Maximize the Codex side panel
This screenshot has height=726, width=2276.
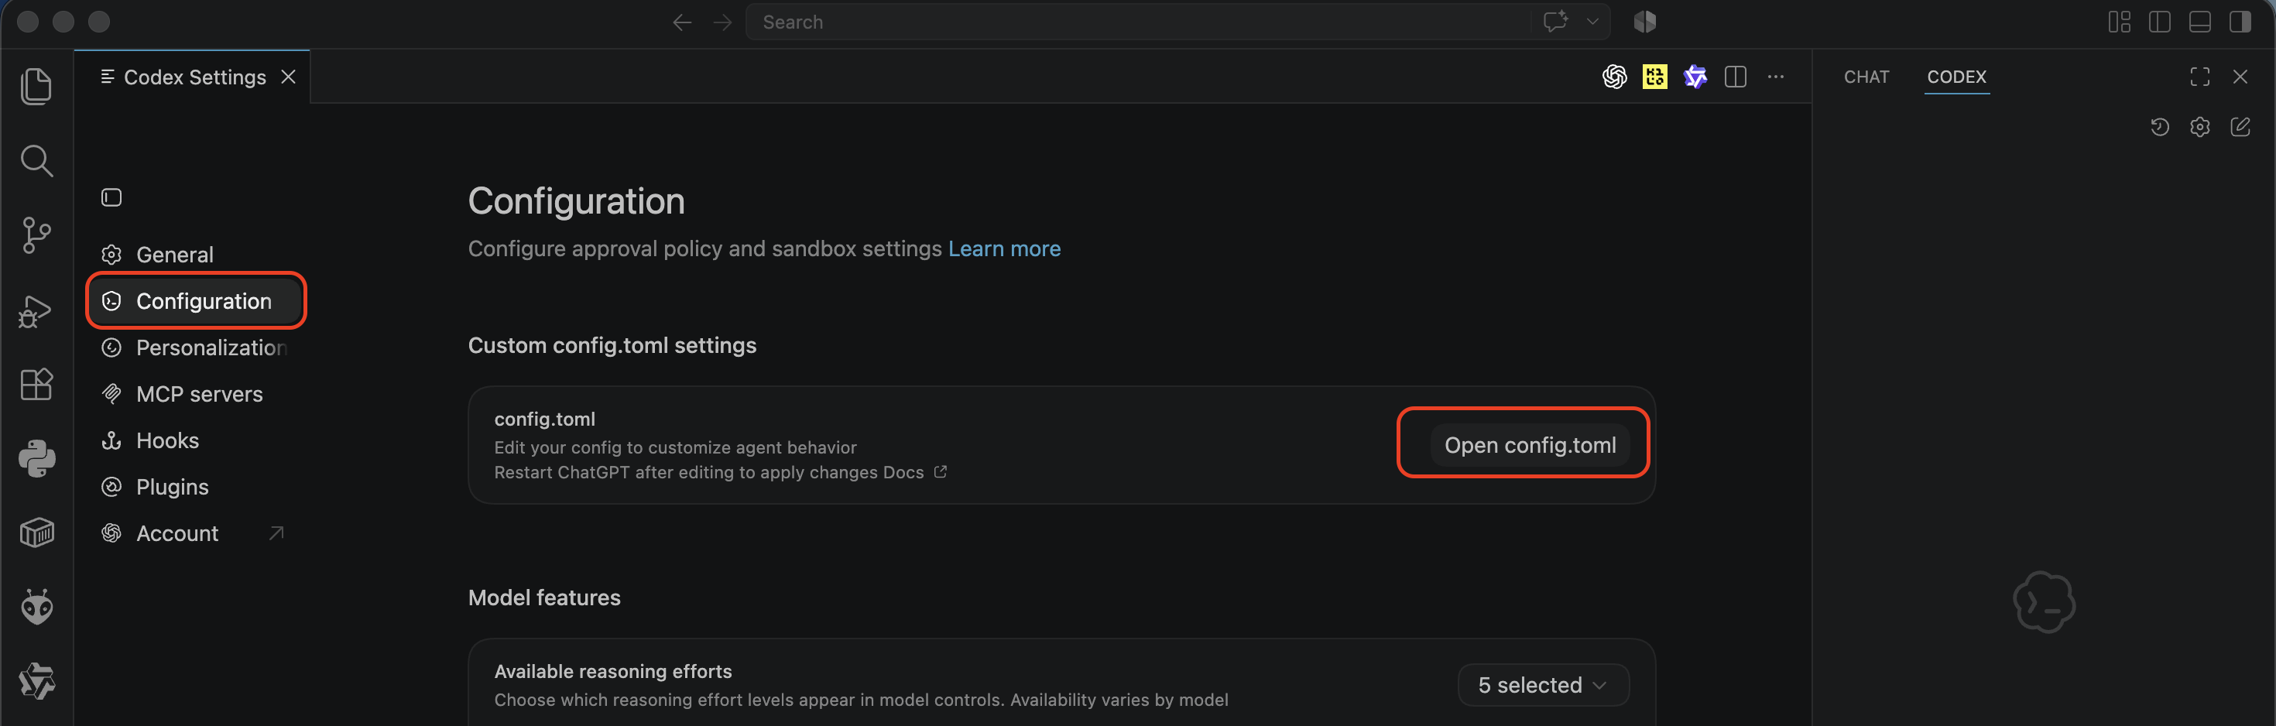coord(2200,77)
